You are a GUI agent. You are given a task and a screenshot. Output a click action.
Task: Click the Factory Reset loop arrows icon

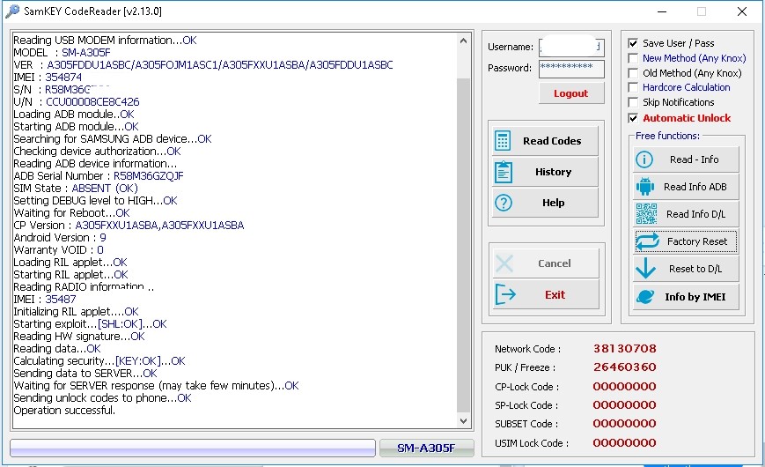coord(647,241)
